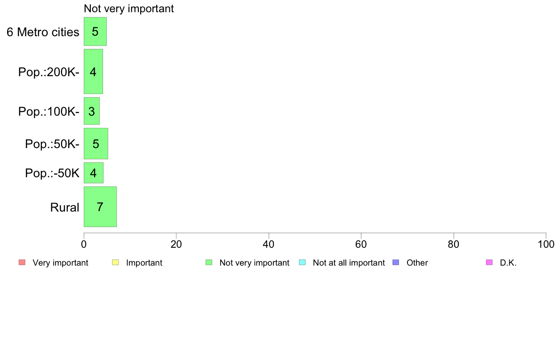The width and height of the screenshot is (559, 346).
Task: Click the cyan Not at all important swatch
Action: point(302,263)
